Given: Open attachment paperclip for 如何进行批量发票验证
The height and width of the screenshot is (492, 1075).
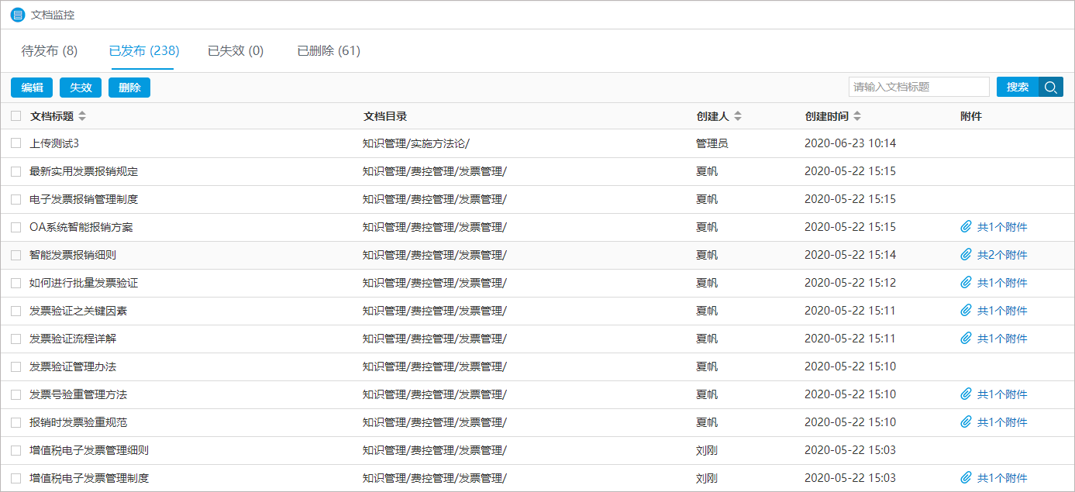Looking at the screenshot, I should tap(966, 283).
